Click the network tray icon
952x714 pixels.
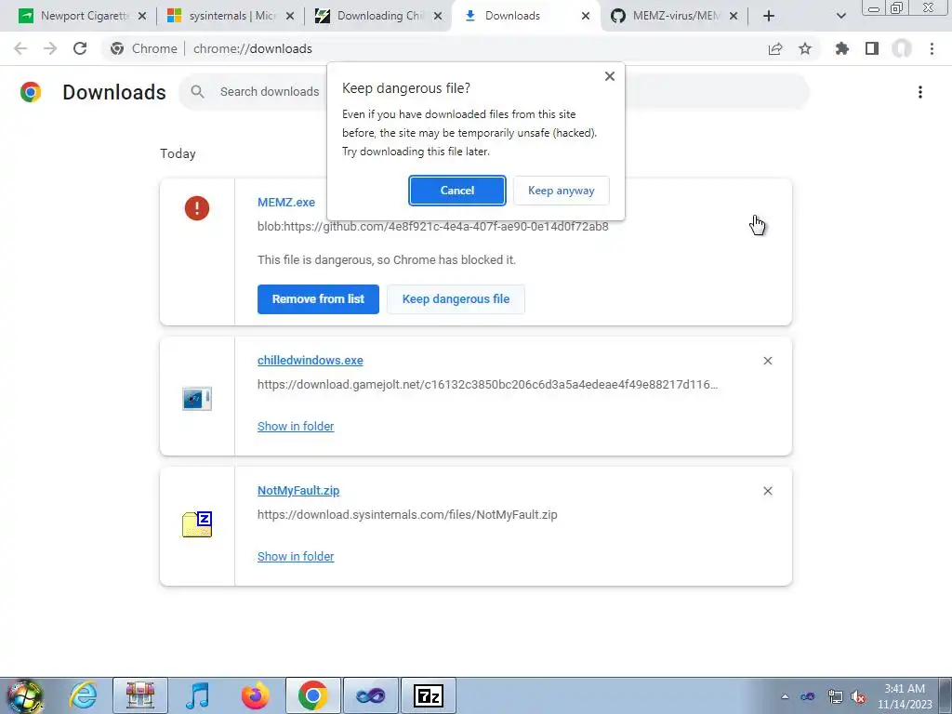pyautogui.click(x=836, y=697)
